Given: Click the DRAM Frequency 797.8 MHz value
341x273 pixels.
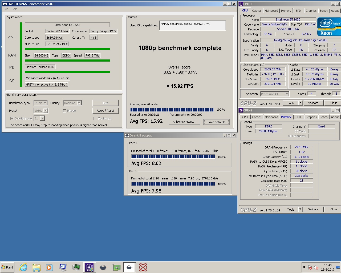Looking at the screenshot, I should click(x=302, y=147).
